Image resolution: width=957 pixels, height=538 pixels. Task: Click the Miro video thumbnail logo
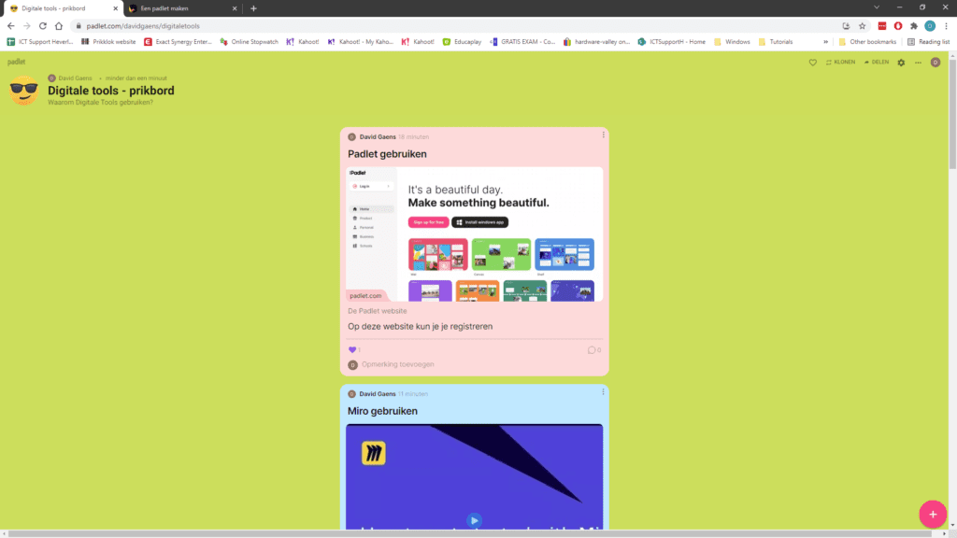(374, 453)
